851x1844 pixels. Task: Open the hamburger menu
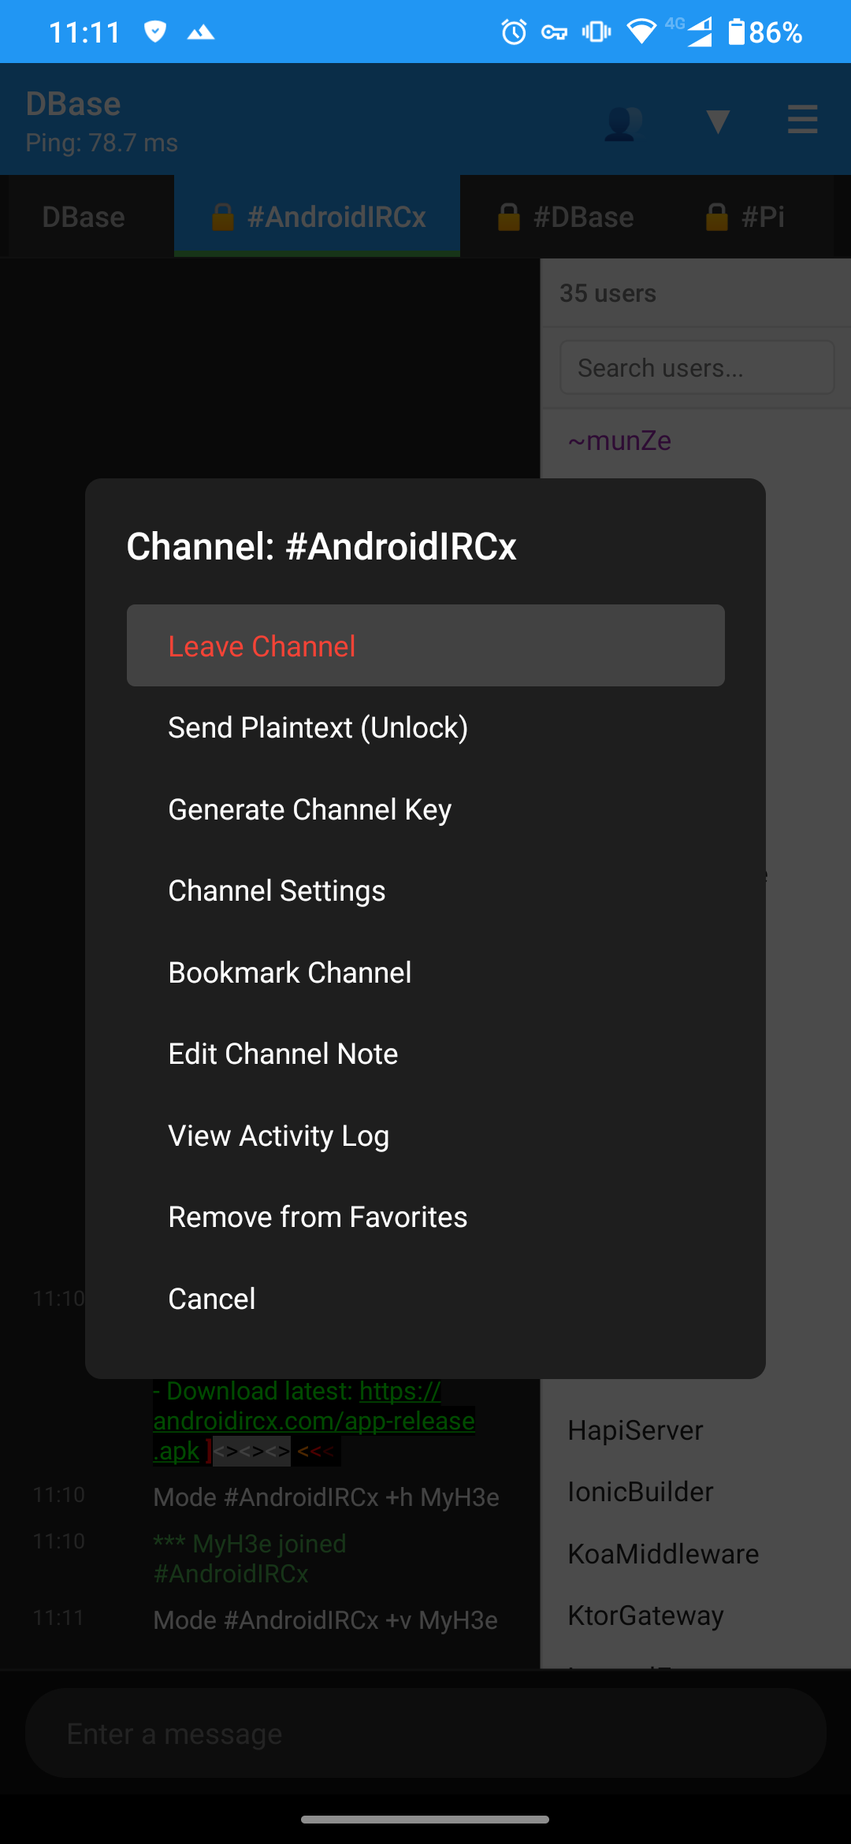(x=802, y=120)
